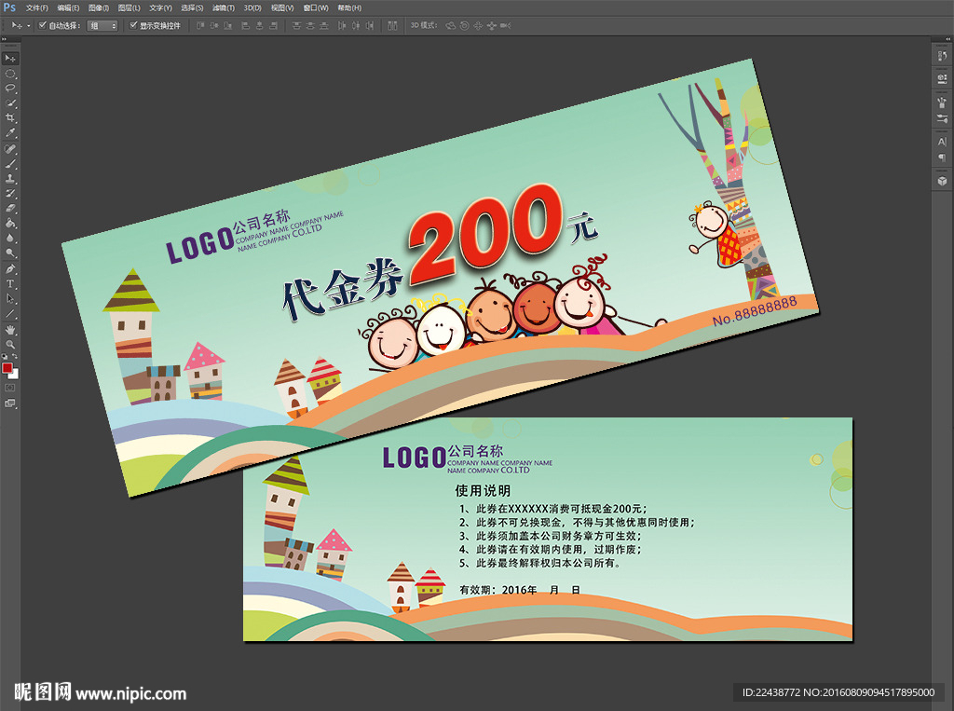
Task: Click auto-align layers button
Action: pos(392,25)
